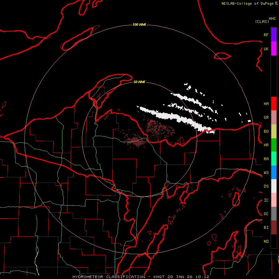Click the [CLAS] units label
Screen dimensions: 279x279
coord(262,21)
